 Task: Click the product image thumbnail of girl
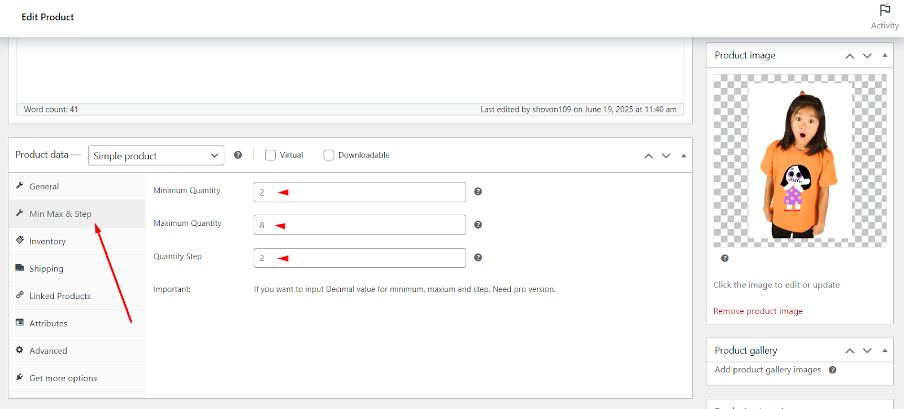pyautogui.click(x=800, y=161)
